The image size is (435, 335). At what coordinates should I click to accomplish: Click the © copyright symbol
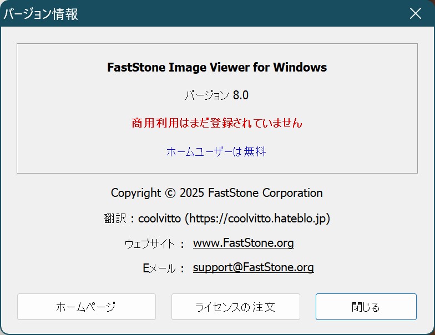170,193
